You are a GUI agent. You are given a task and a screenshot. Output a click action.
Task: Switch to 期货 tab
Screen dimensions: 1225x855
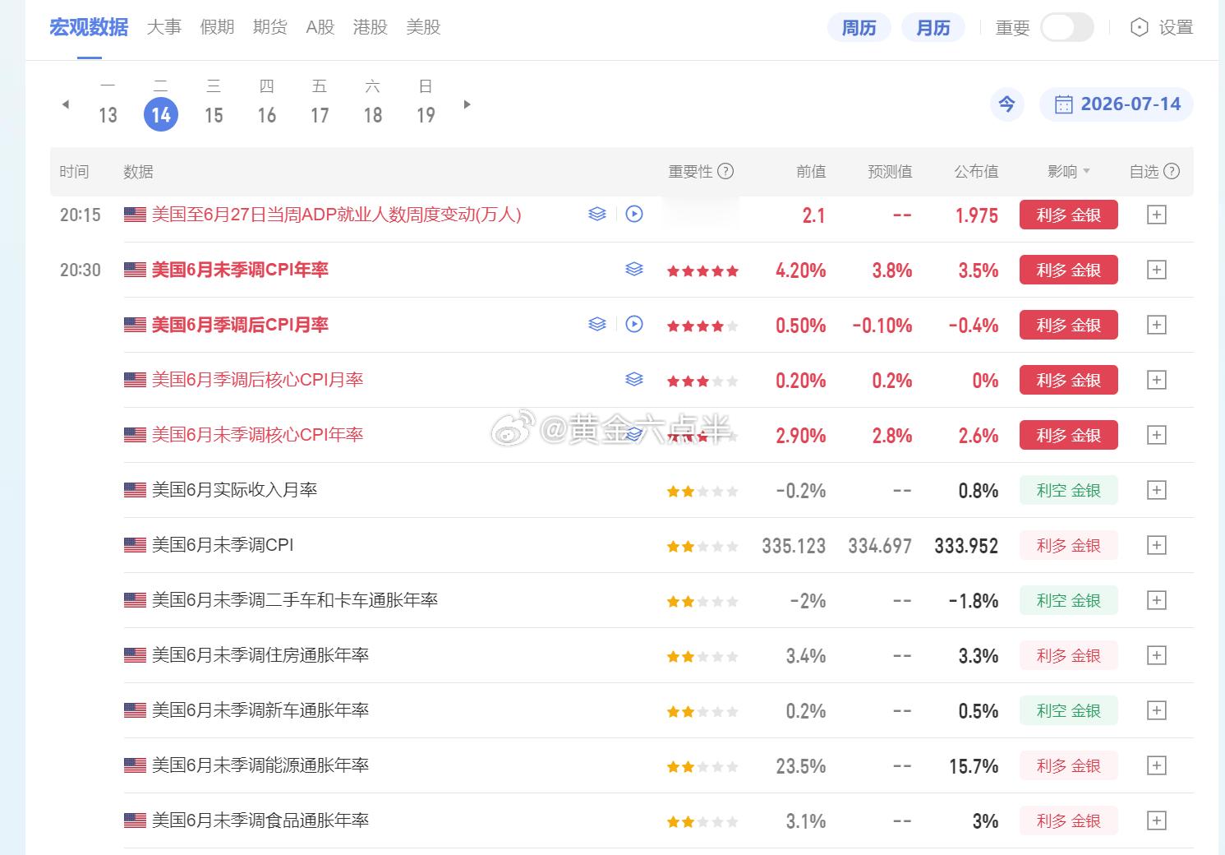coord(270,27)
